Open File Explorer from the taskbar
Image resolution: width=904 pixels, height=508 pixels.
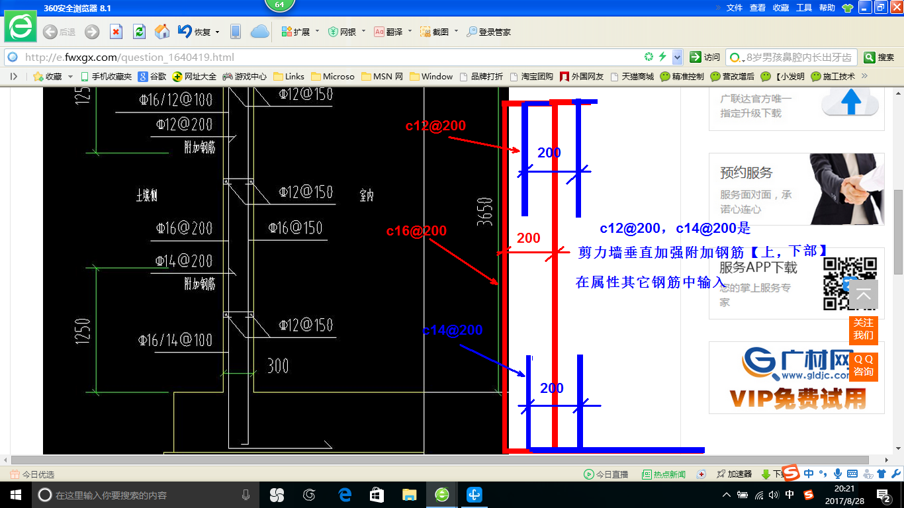tap(409, 495)
